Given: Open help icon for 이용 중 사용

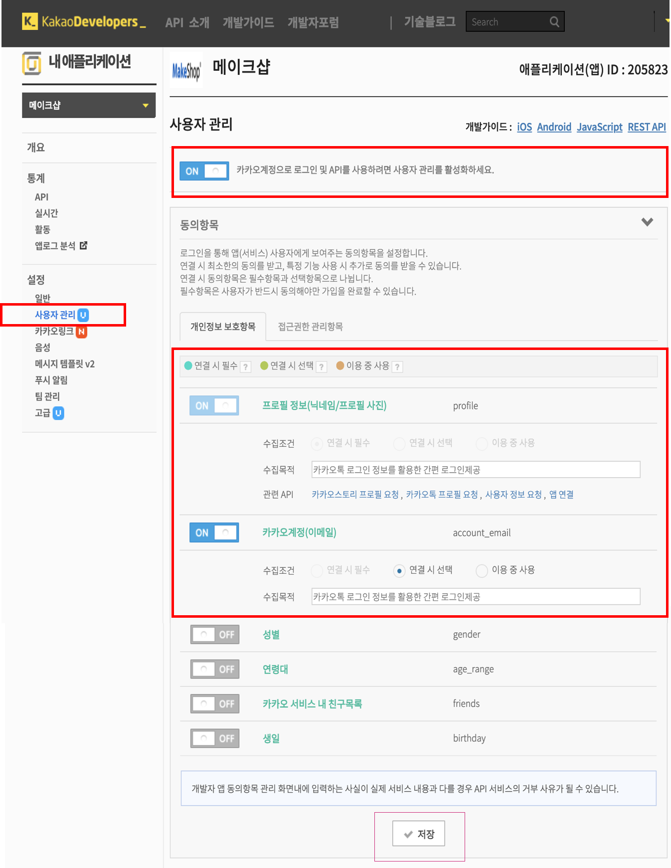Looking at the screenshot, I should (x=397, y=367).
